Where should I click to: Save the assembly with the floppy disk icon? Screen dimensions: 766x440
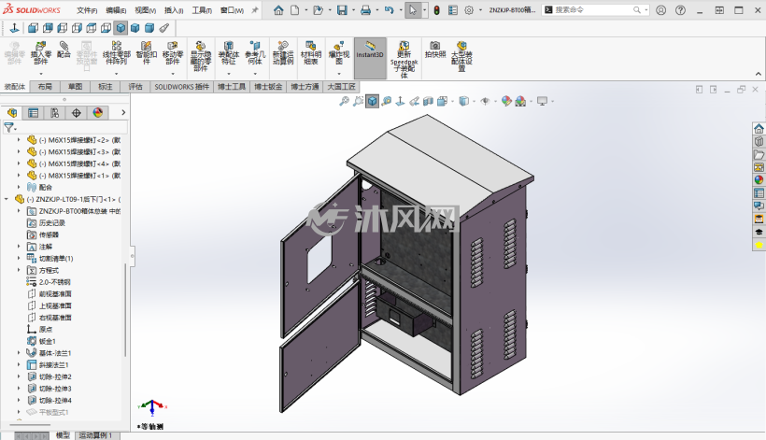[x=342, y=9]
